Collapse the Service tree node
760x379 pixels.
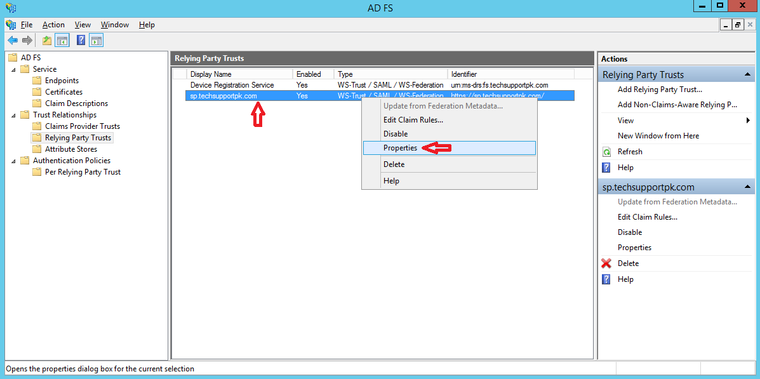[13, 70]
